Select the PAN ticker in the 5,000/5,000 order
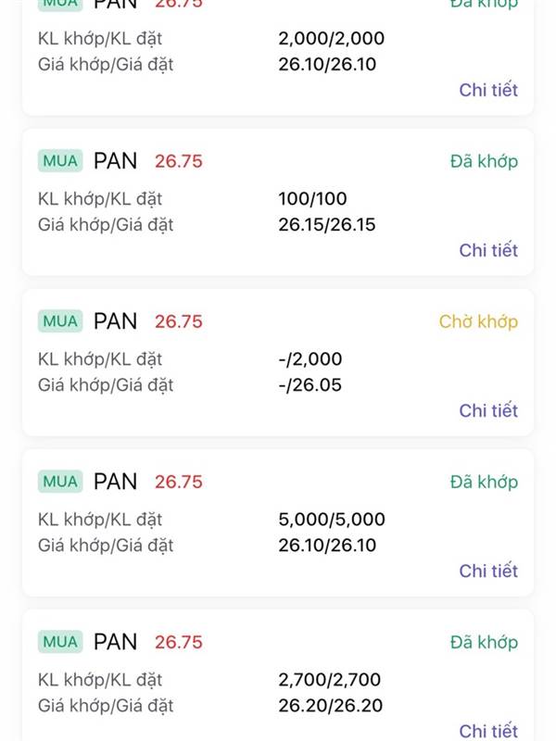The width and height of the screenshot is (556, 741). [x=115, y=482]
